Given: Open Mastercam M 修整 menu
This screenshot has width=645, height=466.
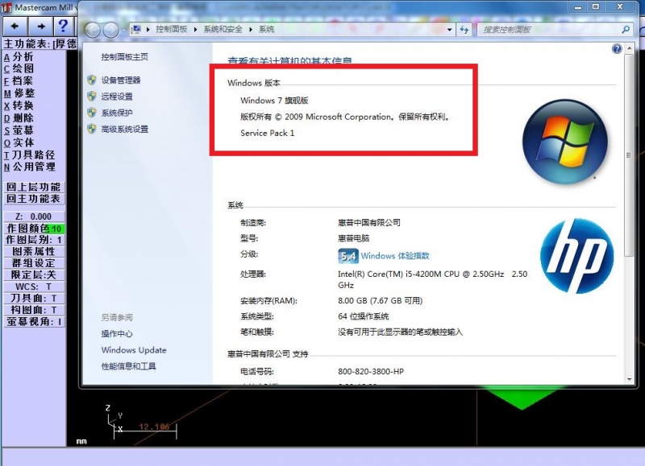Looking at the screenshot, I should (19, 93).
